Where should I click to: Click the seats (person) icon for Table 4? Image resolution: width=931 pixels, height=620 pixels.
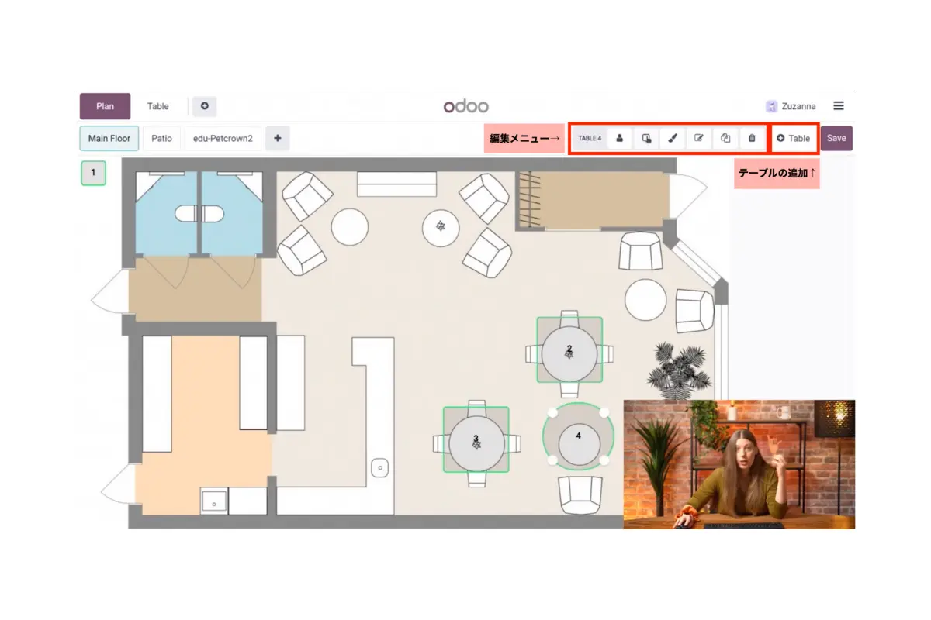pos(620,138)
